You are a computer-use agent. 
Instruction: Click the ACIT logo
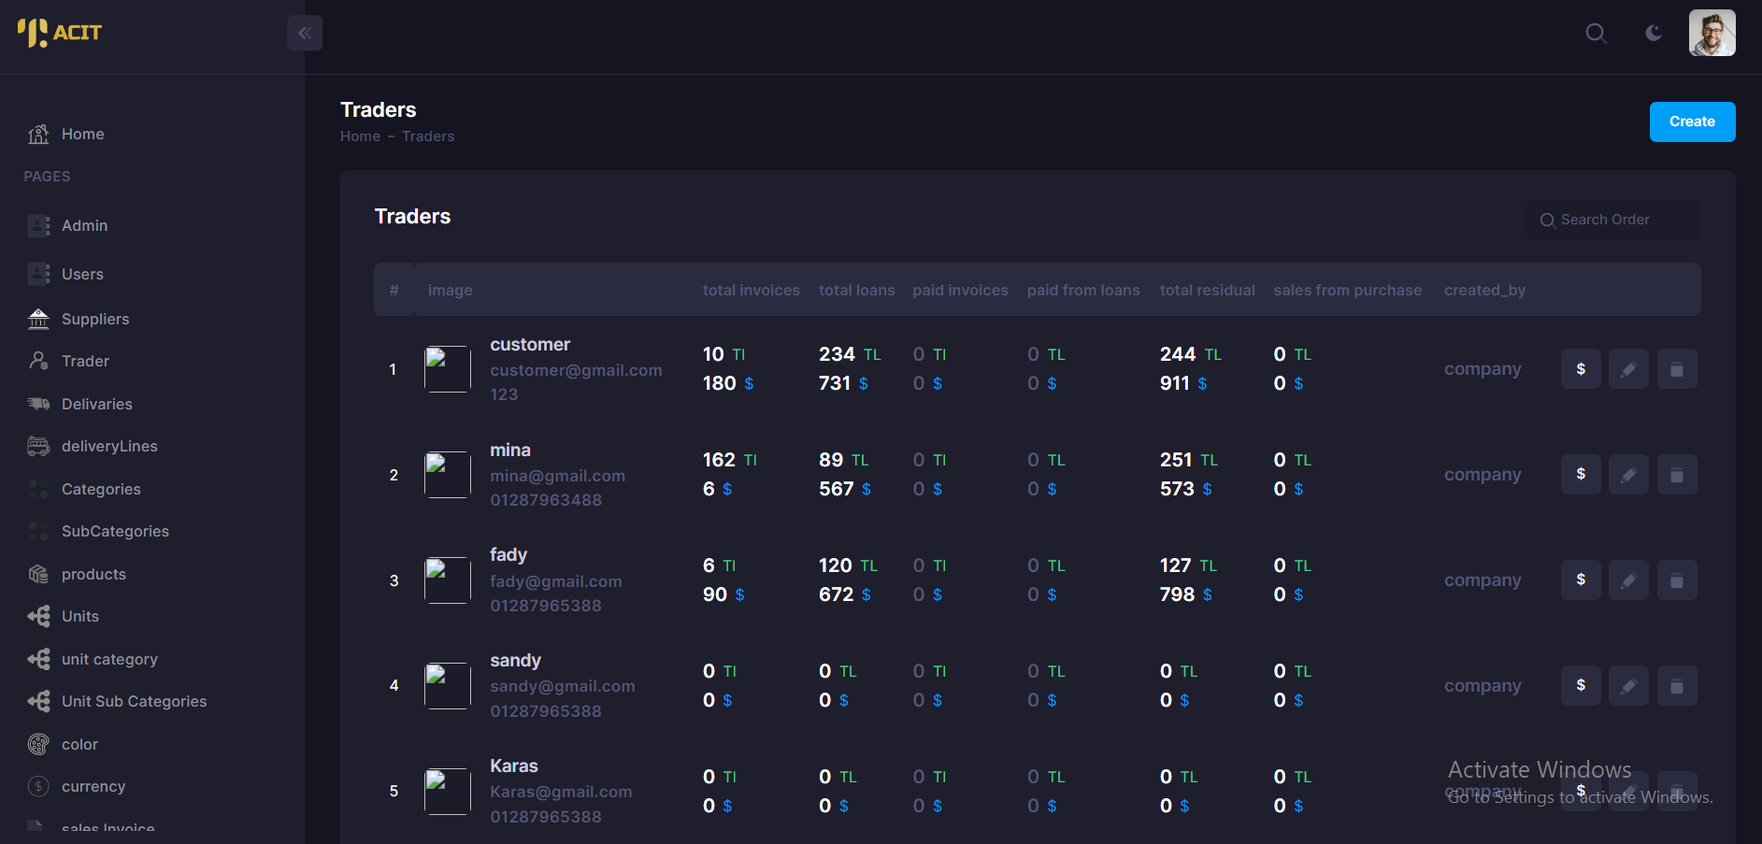pyautogui.click(x=60, y=33)
